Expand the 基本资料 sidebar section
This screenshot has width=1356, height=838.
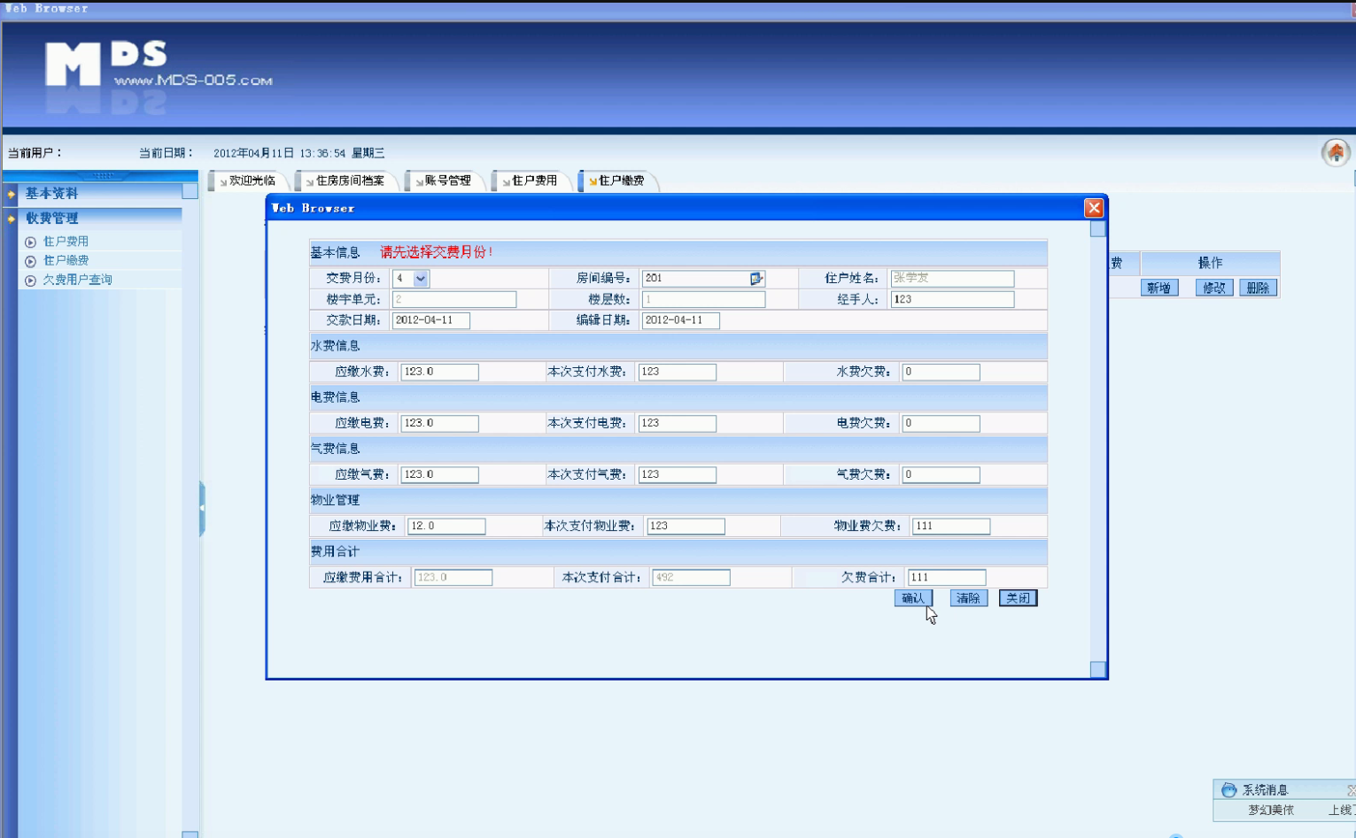click(x=51, y=193)
